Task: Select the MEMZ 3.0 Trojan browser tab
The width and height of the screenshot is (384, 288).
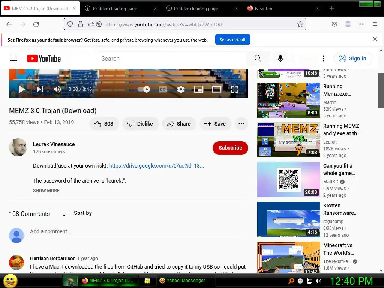Action: click(40, 8)
